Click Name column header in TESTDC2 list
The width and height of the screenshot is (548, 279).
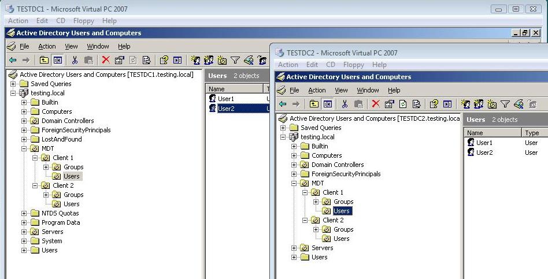pyautogui.click(x=493, y=133)
